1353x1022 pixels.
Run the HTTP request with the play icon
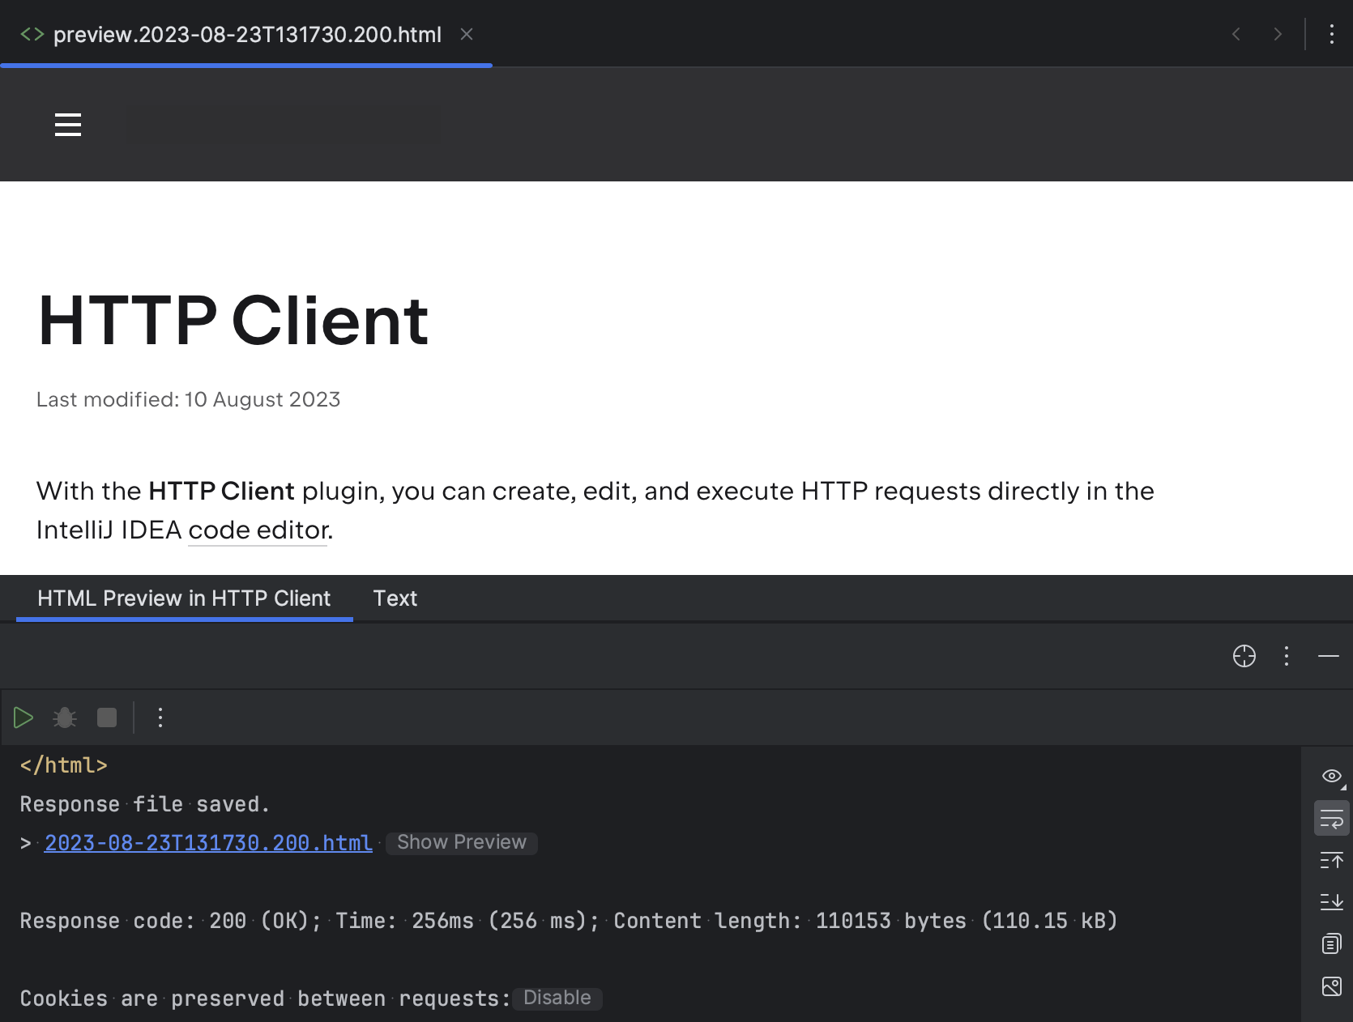(23, 717)
